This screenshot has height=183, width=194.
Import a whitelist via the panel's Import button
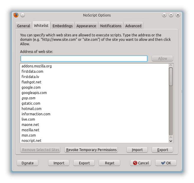[x=137, y=150]
